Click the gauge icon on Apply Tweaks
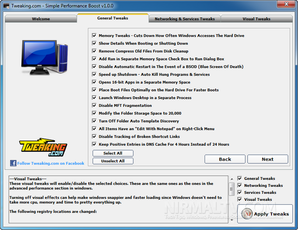This screenshot has height=230, width=298. coord(247,213)
